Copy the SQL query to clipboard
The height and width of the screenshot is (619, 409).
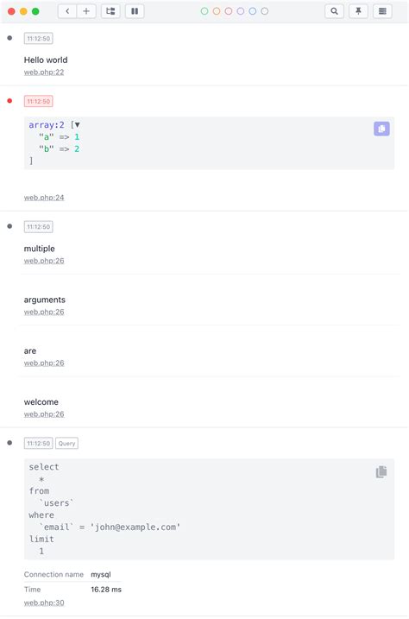coord(381,471)
